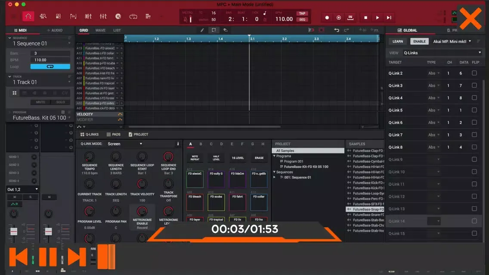
Task: Select the pencil draw tool
Action: click(x=202, y=30)
